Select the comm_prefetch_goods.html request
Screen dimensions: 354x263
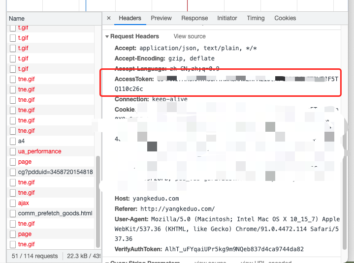(55, 213)
